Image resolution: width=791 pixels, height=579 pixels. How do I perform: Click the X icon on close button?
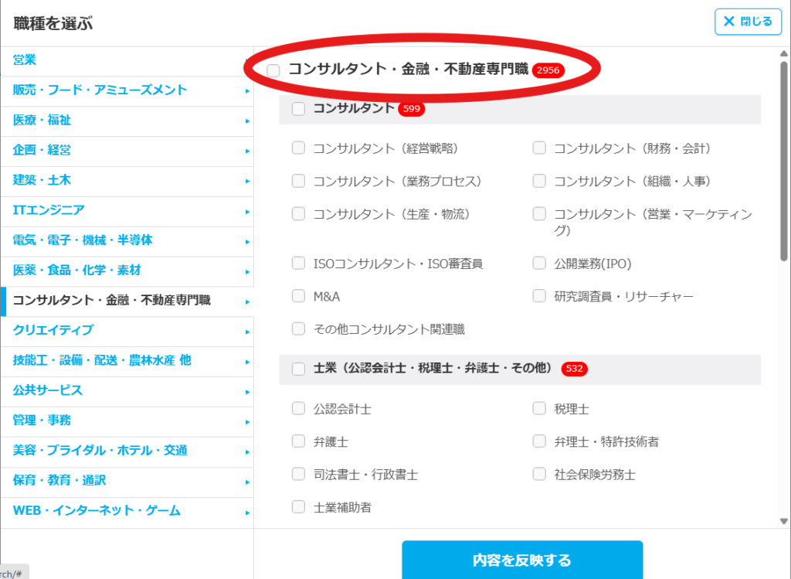[x=728, y=22]
